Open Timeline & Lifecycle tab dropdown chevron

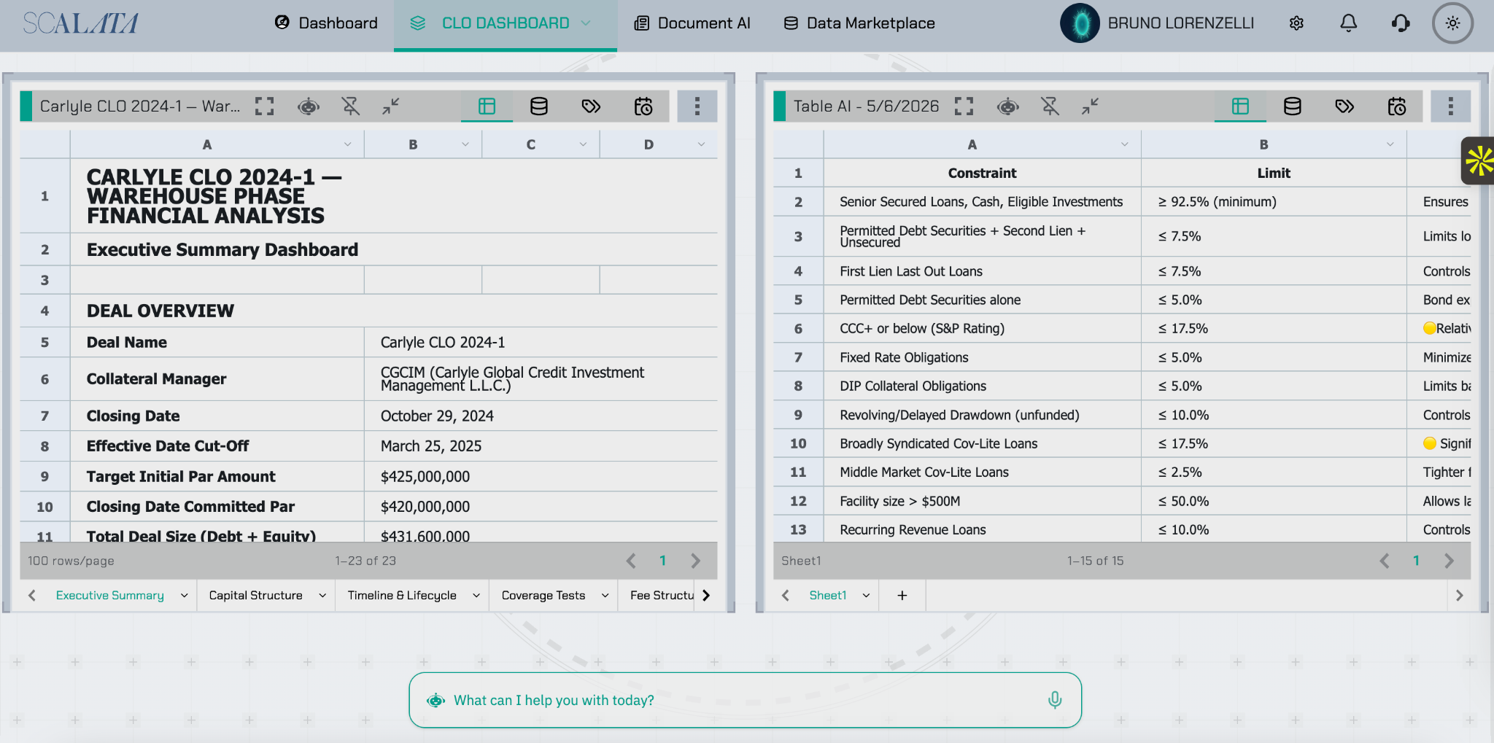(x=476, y=596)
